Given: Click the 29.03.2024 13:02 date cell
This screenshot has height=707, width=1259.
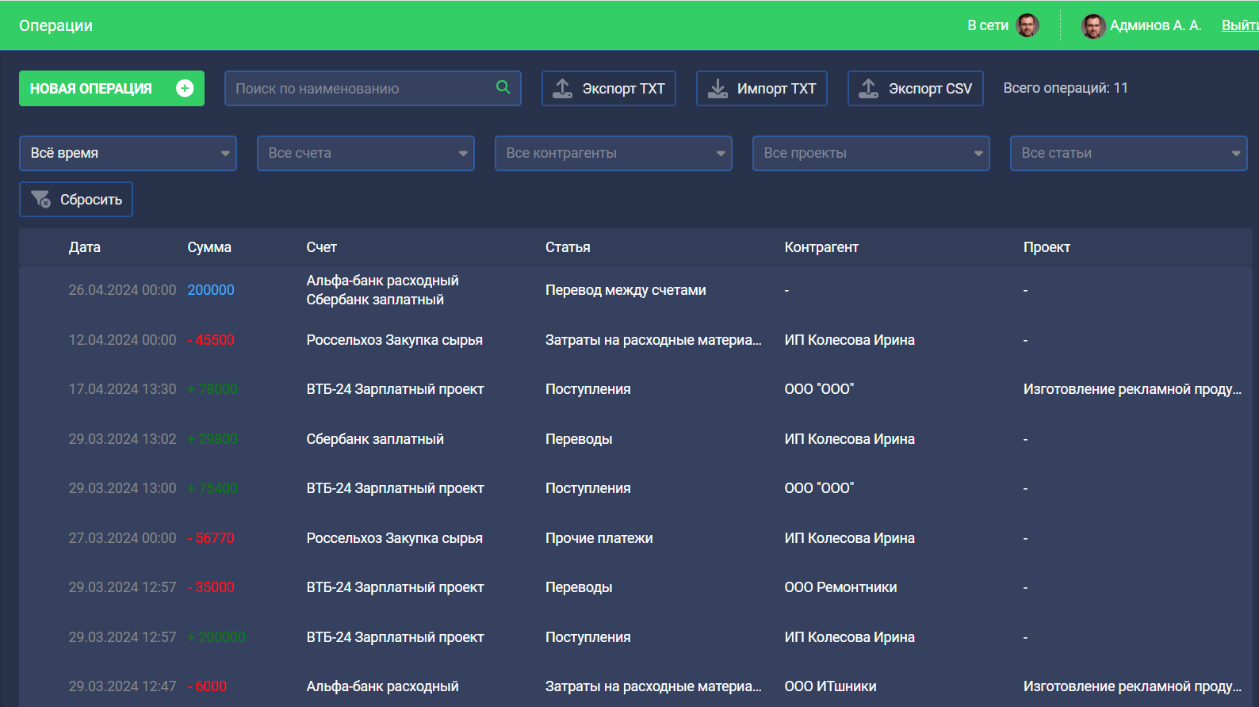Looking at the screenshot, I should point(122,439).
